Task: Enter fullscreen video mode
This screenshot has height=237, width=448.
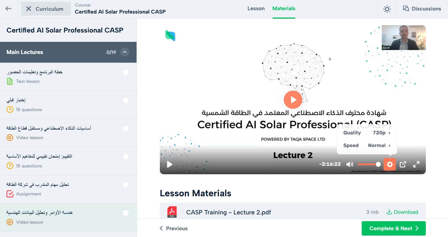Action: tap(416, 164)
